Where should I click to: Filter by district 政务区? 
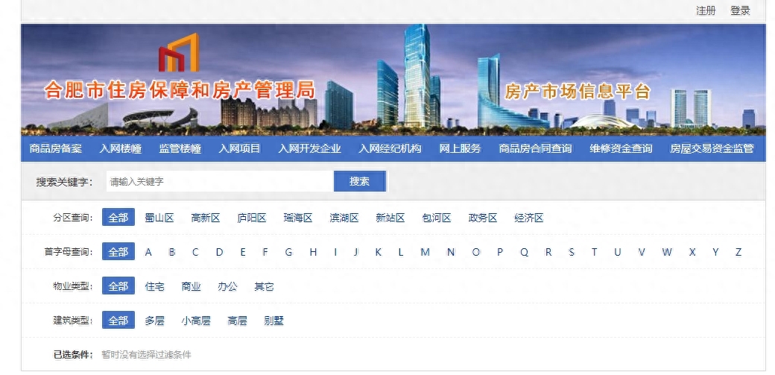[x=483, y=218]
